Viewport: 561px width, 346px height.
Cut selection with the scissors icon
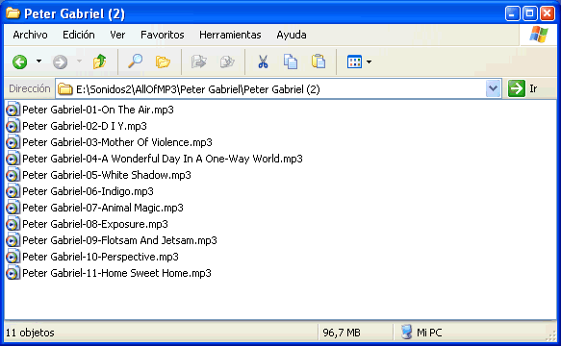(x=263, y=62)
